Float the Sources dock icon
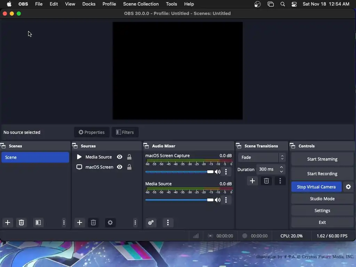Image resolution: width=356 pixels, height=267 pixels. tap(75, 146)
